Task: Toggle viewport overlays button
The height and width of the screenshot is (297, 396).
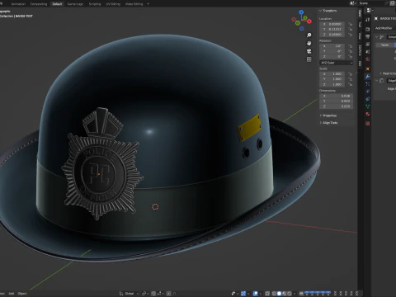Action: tap(255, 294)
